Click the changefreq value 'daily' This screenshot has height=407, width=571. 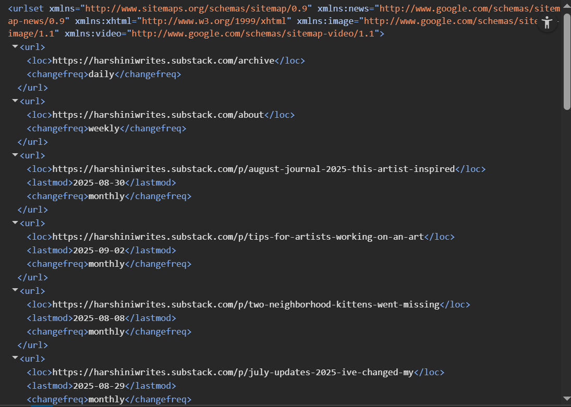click(x=102, y=75)
